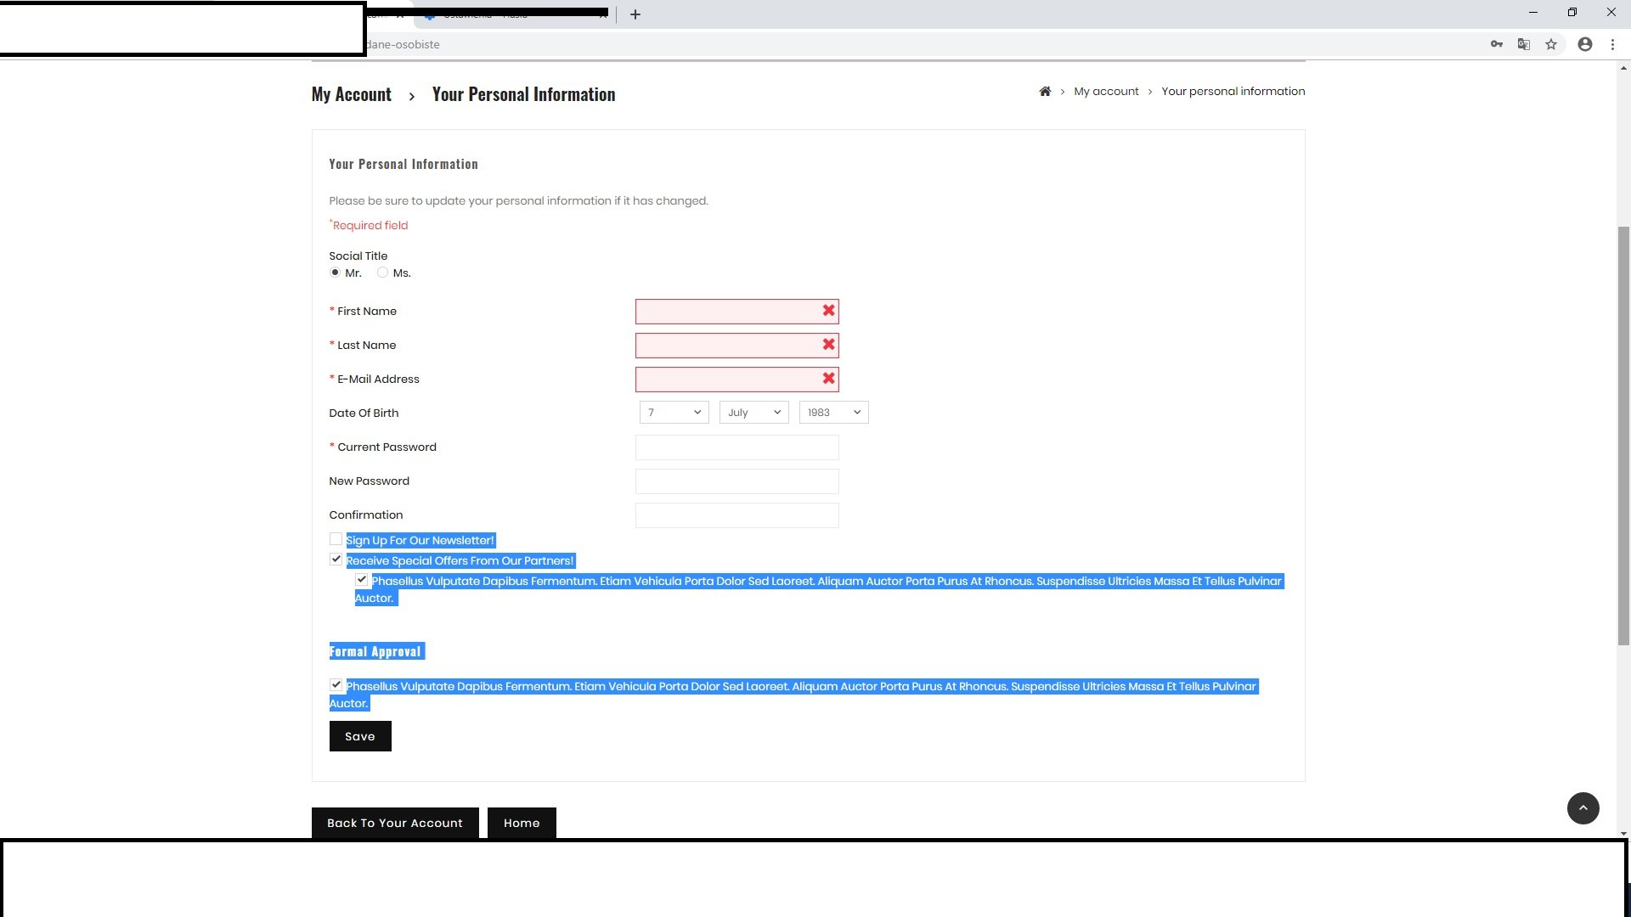
Task: Go to My account breadcrumb link
Action: point(1106,92)
